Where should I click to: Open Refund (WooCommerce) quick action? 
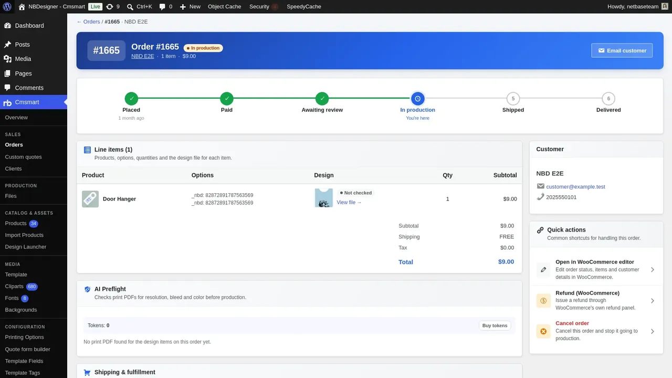tap(596, 301)
